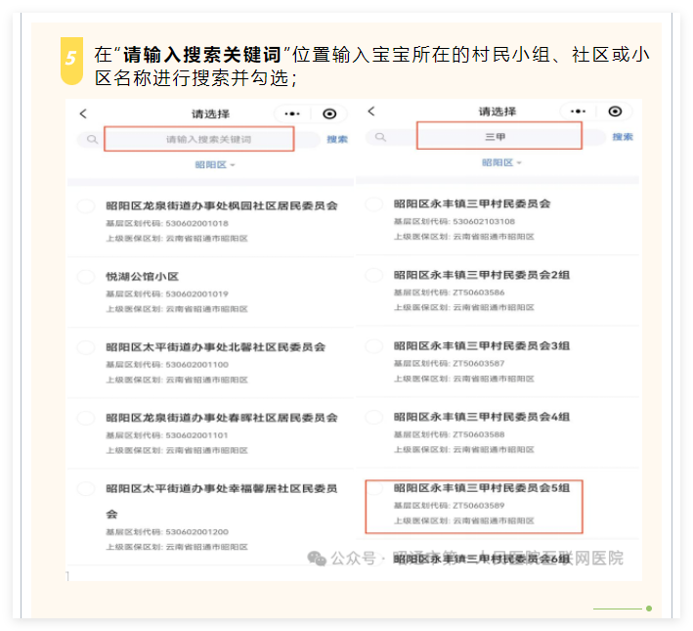Click code 基层区划代码: 530602001100
Screen dimensions: 693x631
(167, 365)
